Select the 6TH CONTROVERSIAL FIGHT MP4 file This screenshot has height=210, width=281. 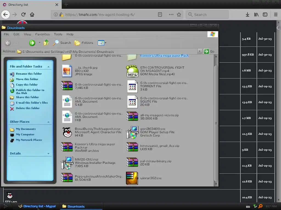click(132, 71)
